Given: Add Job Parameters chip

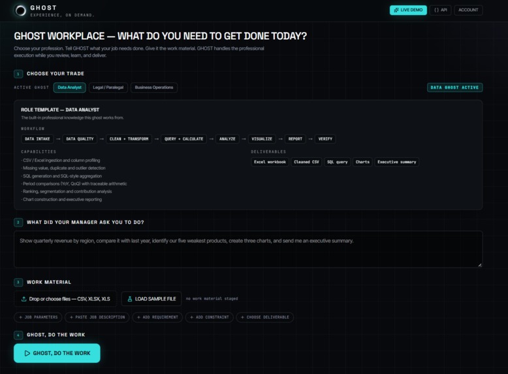Looking at the screenshot, I should [x=39, y=317].
